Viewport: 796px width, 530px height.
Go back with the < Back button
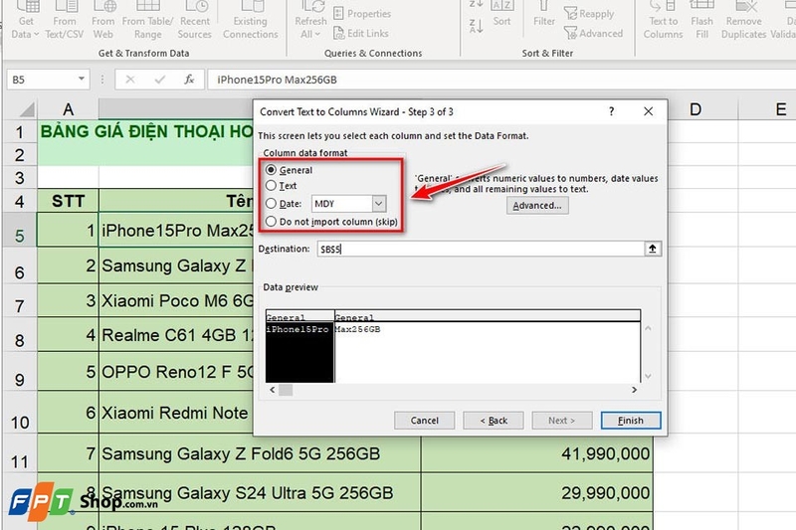[494, 421]
